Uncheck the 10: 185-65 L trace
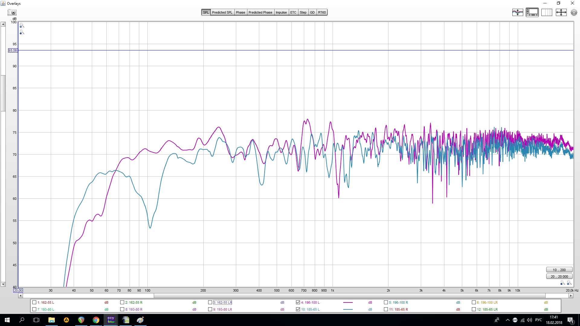The image size is (580, 326). 298,309
